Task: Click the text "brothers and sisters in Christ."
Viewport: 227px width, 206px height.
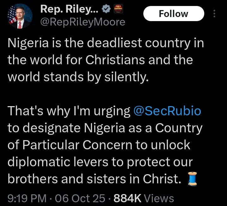Action: (94, 179)
